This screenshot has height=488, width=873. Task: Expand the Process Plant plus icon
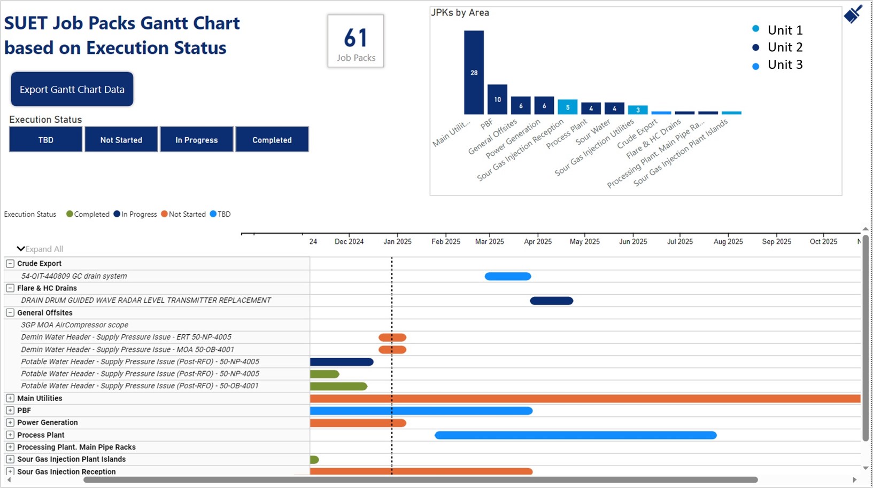[10, 435]
